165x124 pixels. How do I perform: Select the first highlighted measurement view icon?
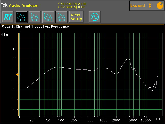(21, 17)
